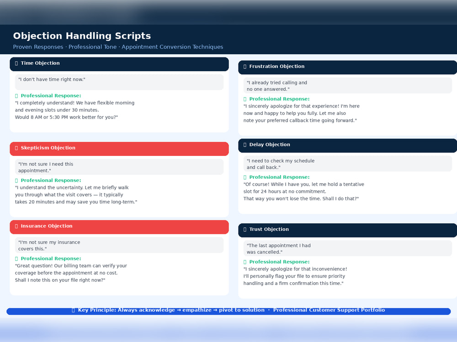Click the line "I sincerely apologize for that experience! I'm here"
Screen dimensions: 457x342
(x=301, y=106)
